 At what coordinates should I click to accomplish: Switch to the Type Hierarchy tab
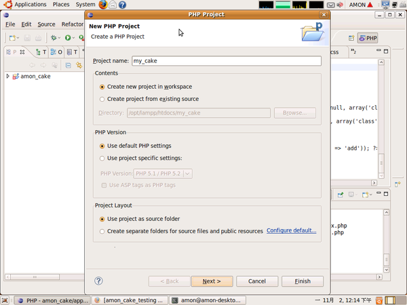(41, 52)
